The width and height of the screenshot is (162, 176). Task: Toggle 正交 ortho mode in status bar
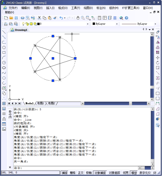pyautogui.click(x=81, y=173)
